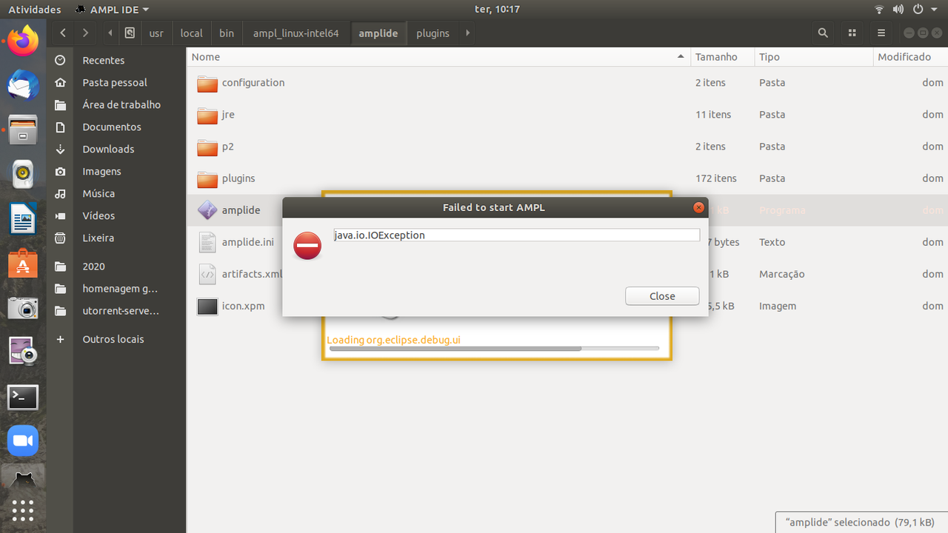
Task: Select the amplide.ini file row
Action: 567,242
